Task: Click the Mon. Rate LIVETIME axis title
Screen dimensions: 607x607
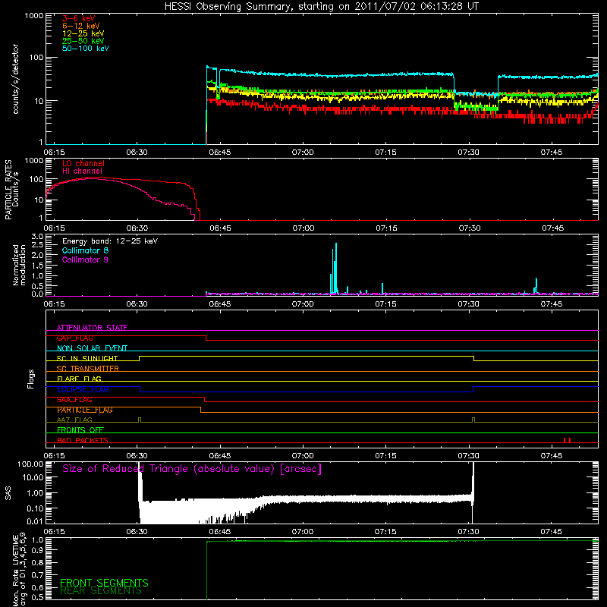Action: pos(19,571)
